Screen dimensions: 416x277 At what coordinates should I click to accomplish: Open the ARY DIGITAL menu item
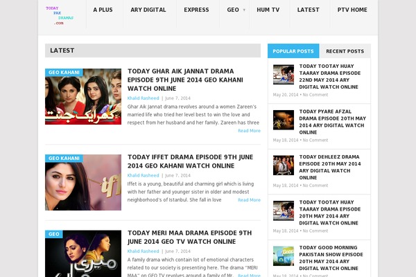(148, 10)
